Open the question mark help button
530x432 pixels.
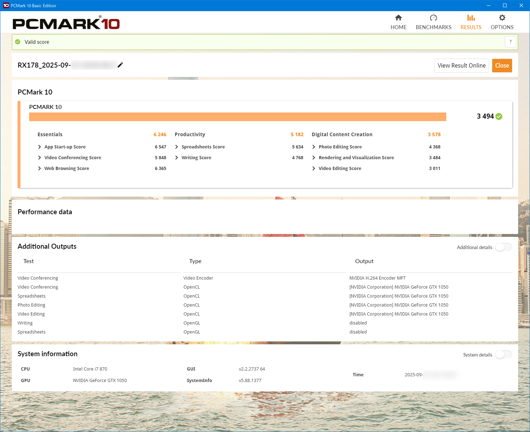511,42
